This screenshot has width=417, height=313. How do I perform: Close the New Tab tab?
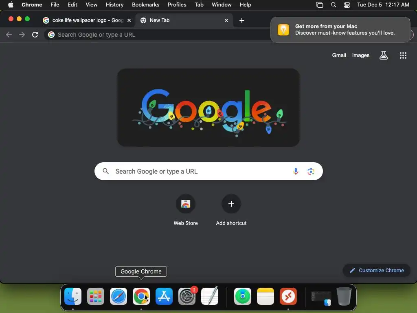pos(226,20)
